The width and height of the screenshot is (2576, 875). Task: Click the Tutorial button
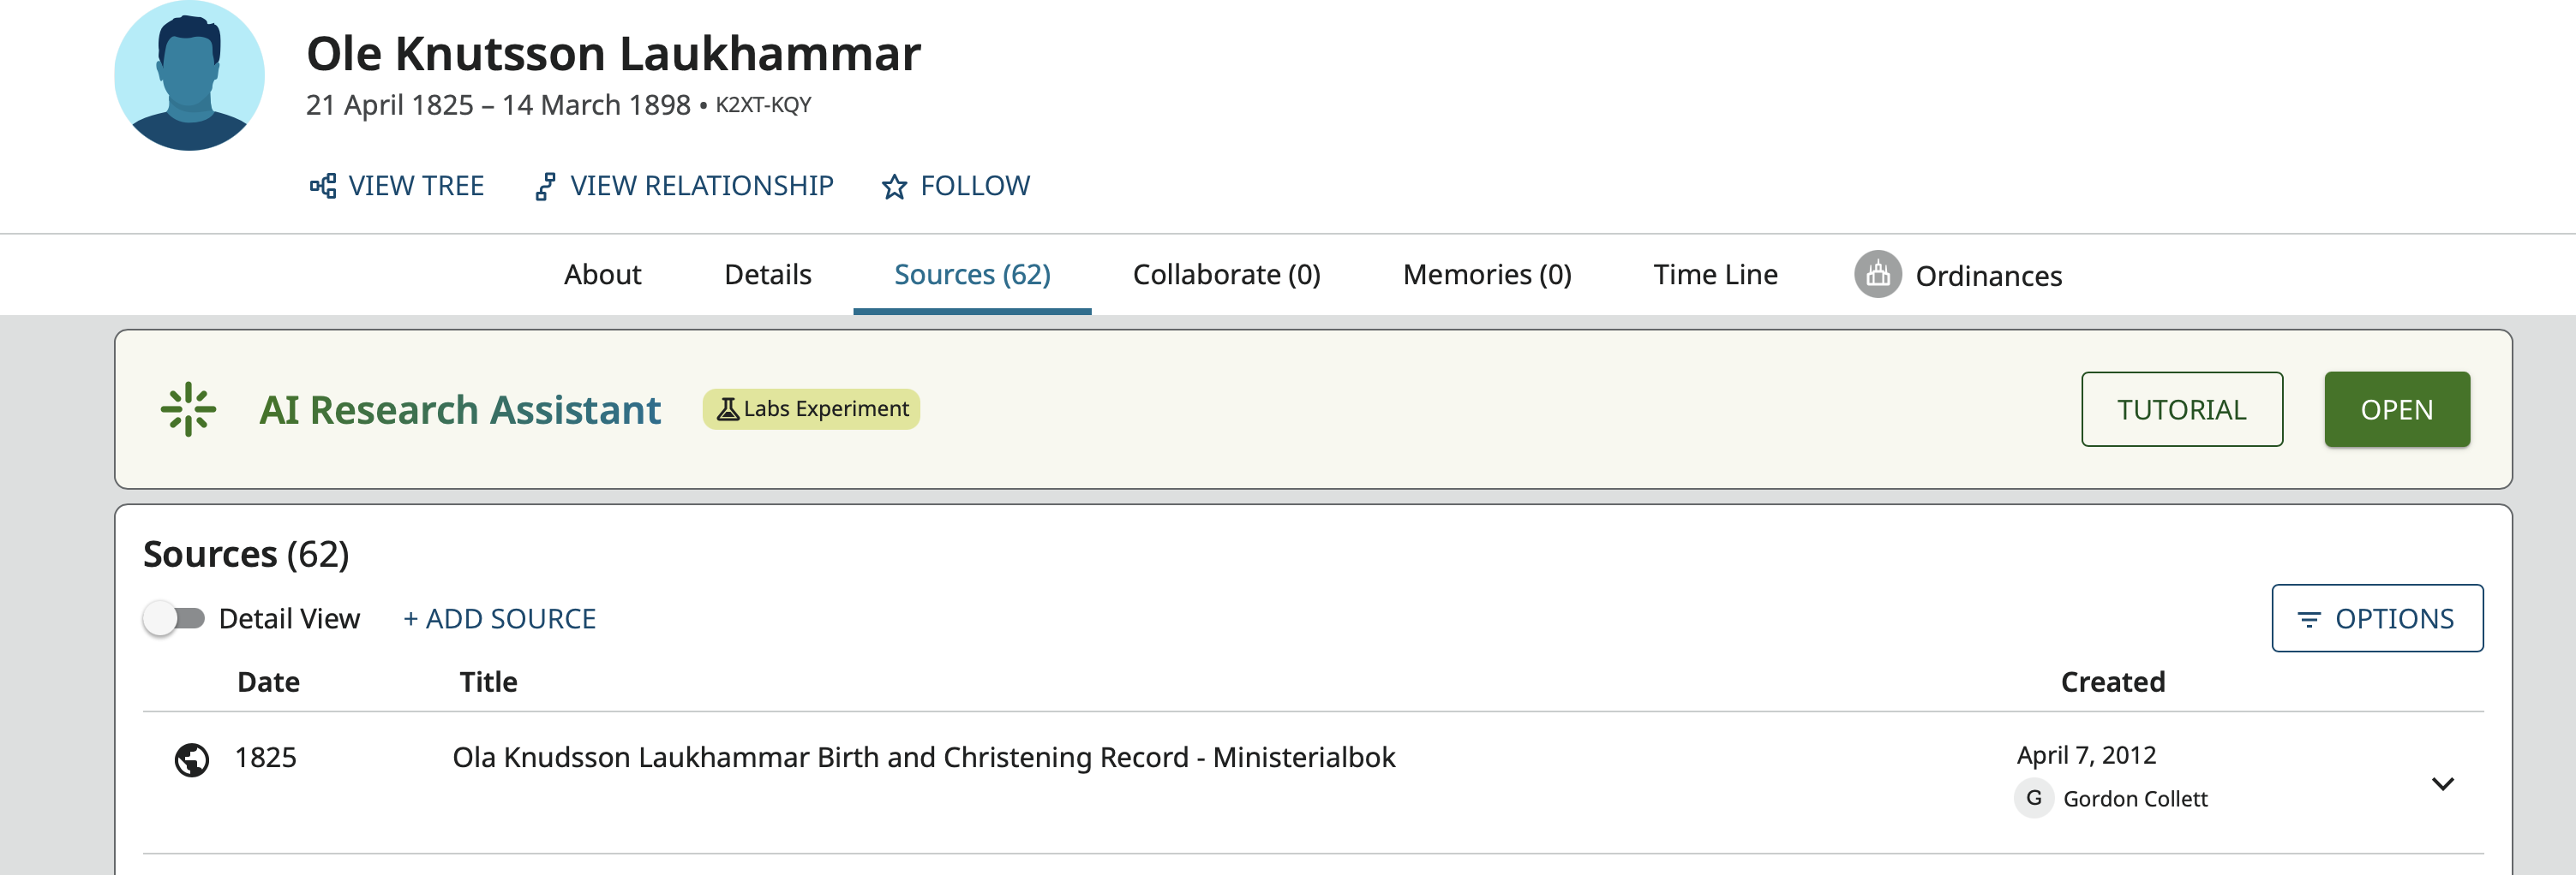2181,409
